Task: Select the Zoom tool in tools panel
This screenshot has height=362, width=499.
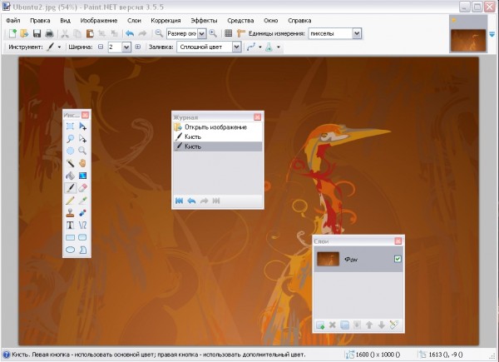Action: 82,151
